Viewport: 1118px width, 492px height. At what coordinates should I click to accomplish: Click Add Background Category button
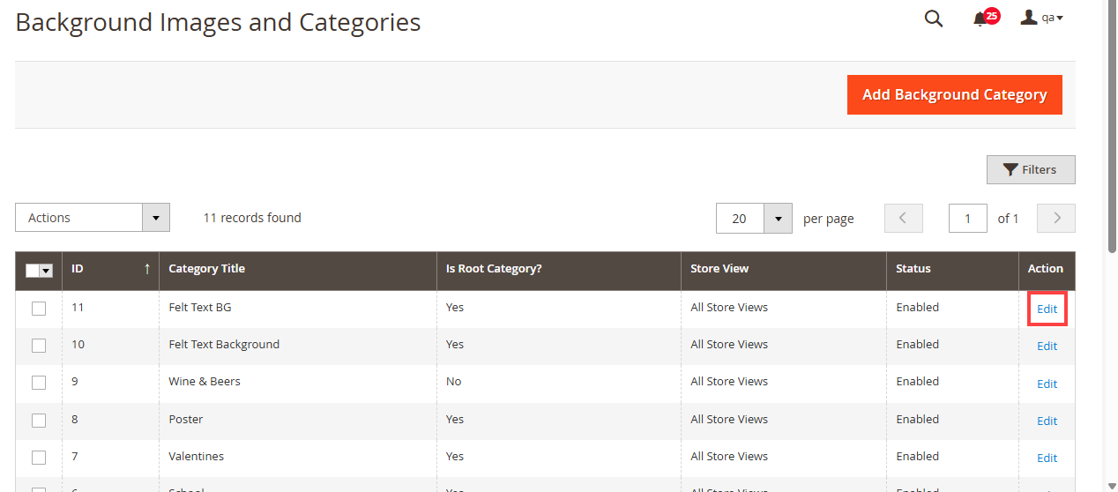click(954, 94)
